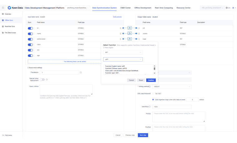Expand the udf1 function dropdown

(x=123, y=59)
